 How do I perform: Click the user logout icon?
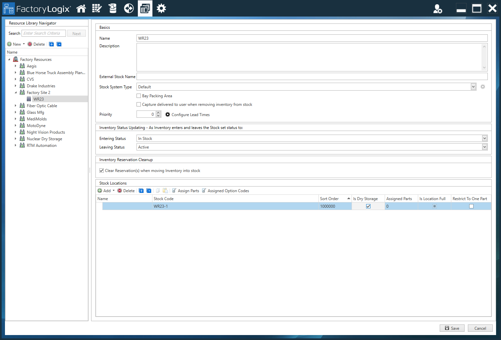[x=437, y=9]
